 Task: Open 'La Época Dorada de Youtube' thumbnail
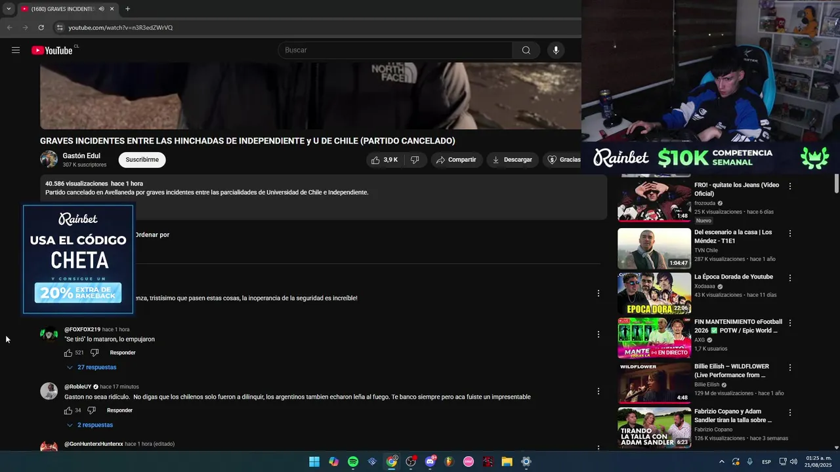654,293
